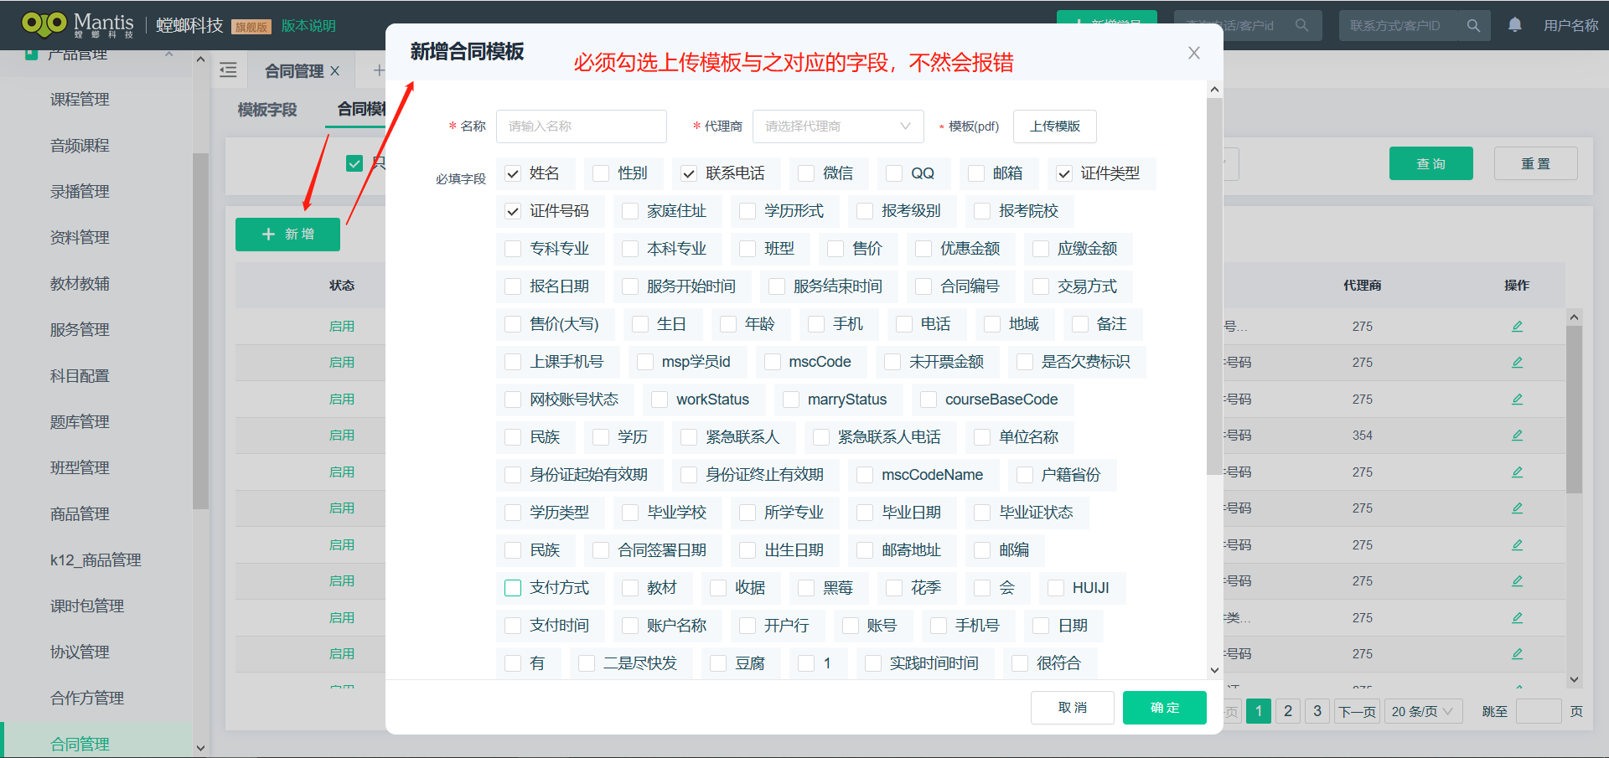The width and height of the screenshot is (1609, 758).
Task: Click the edit pencil in the first 275 row
Action: [x=1517, y=326]
